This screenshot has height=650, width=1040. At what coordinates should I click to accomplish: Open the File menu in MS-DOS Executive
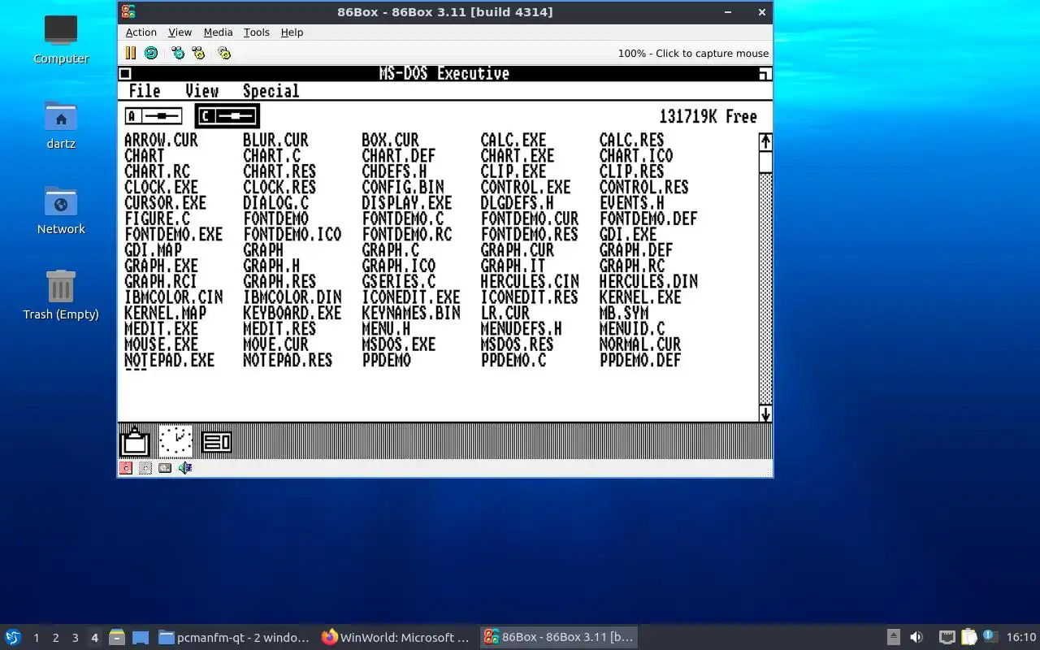[145, 91]
